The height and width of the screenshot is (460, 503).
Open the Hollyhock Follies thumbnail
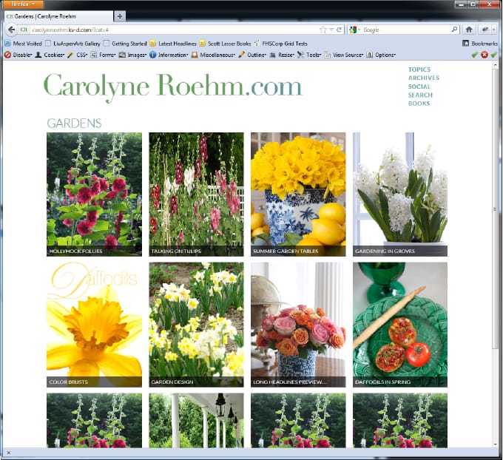(95, 195)
